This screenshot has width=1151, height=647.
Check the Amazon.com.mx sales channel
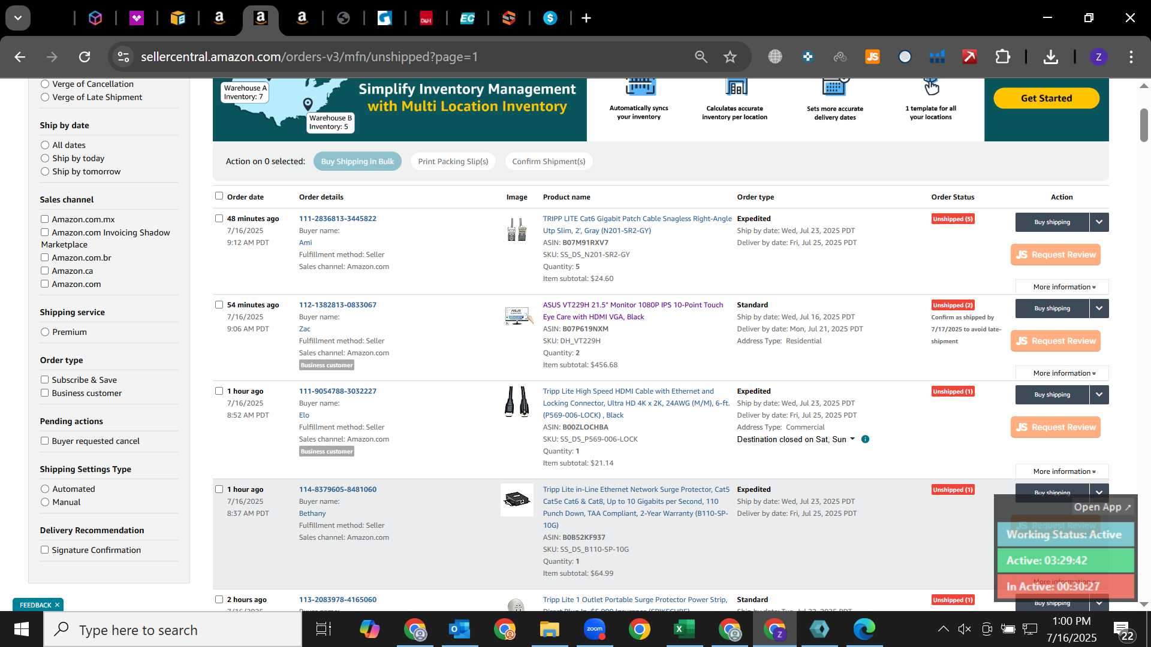(x=44, y=219)
